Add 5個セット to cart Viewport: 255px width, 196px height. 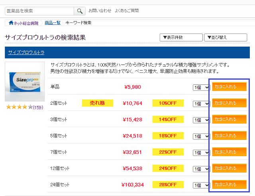click(229, 135)
